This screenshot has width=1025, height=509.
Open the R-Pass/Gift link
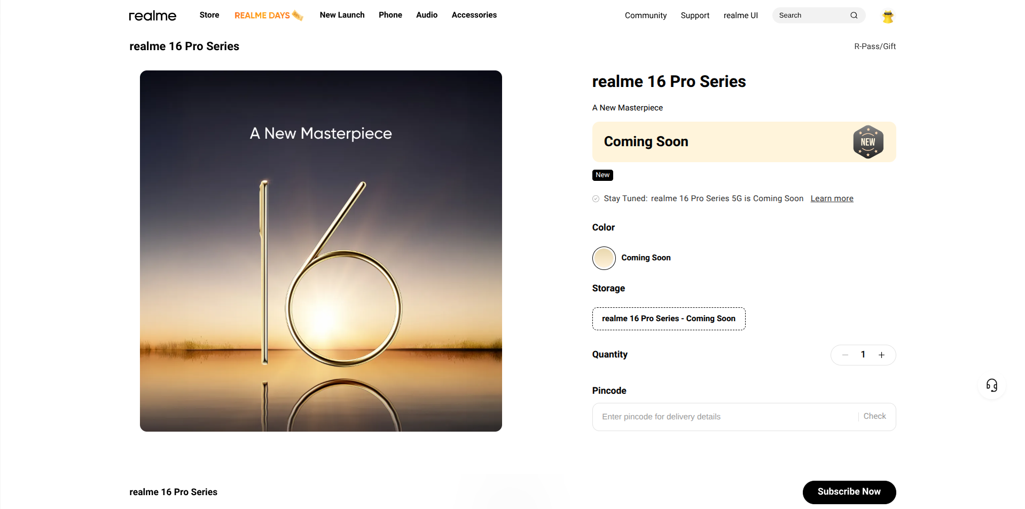(x=874, y=46)
